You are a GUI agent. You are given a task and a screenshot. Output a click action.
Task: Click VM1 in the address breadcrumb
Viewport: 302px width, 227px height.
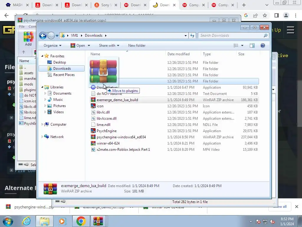click(74, 35)
